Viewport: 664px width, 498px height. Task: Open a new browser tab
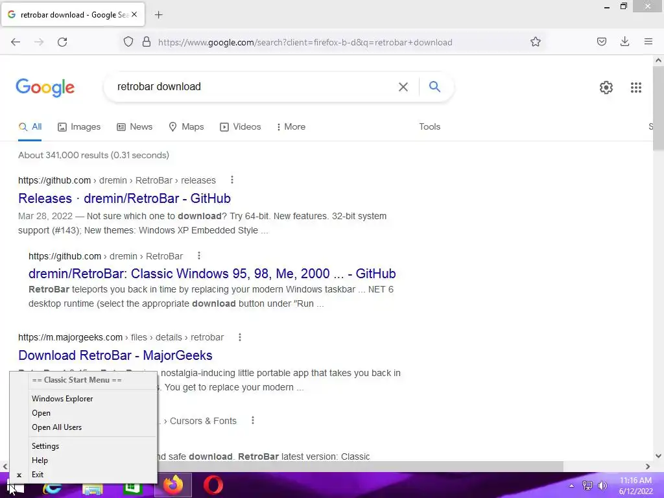tap(158, 15)
